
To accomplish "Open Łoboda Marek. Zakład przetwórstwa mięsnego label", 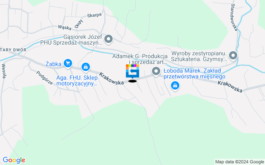I will coord(194,73).
